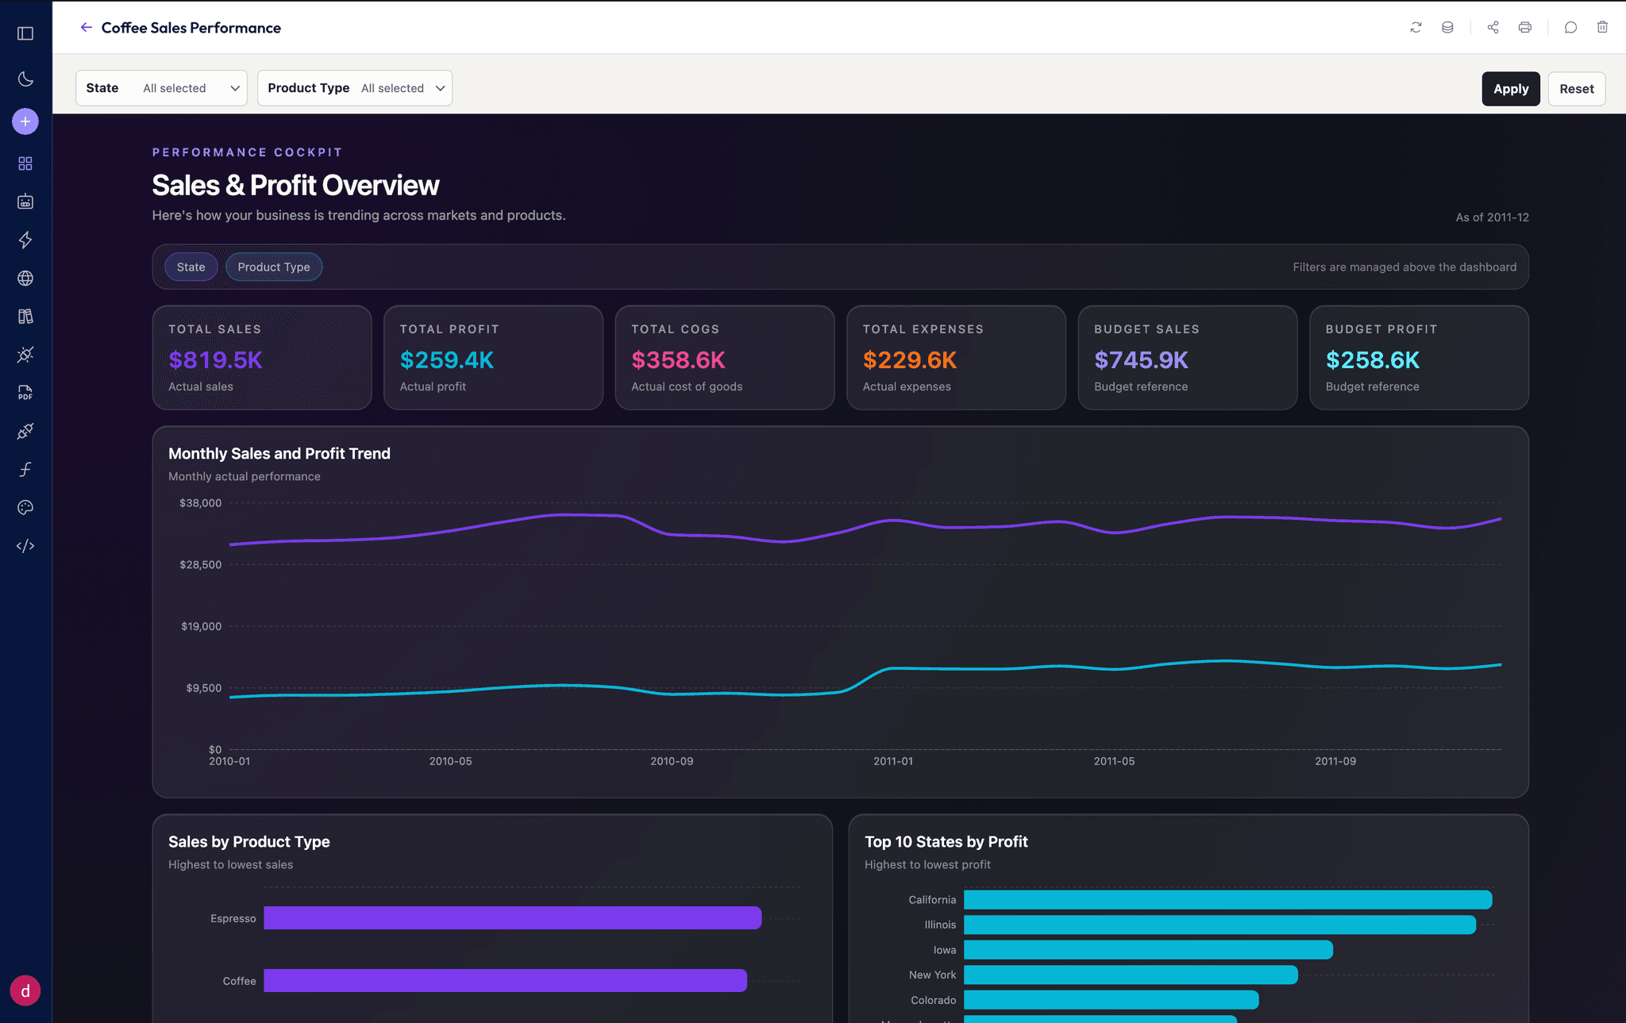Viewport: 1626px width, 1023px height.
Task: Select the State filter chip
Action: coord(191,267)
